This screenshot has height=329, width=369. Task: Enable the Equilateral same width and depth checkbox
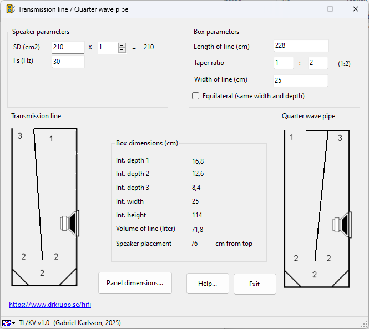(x=195, y=96)
